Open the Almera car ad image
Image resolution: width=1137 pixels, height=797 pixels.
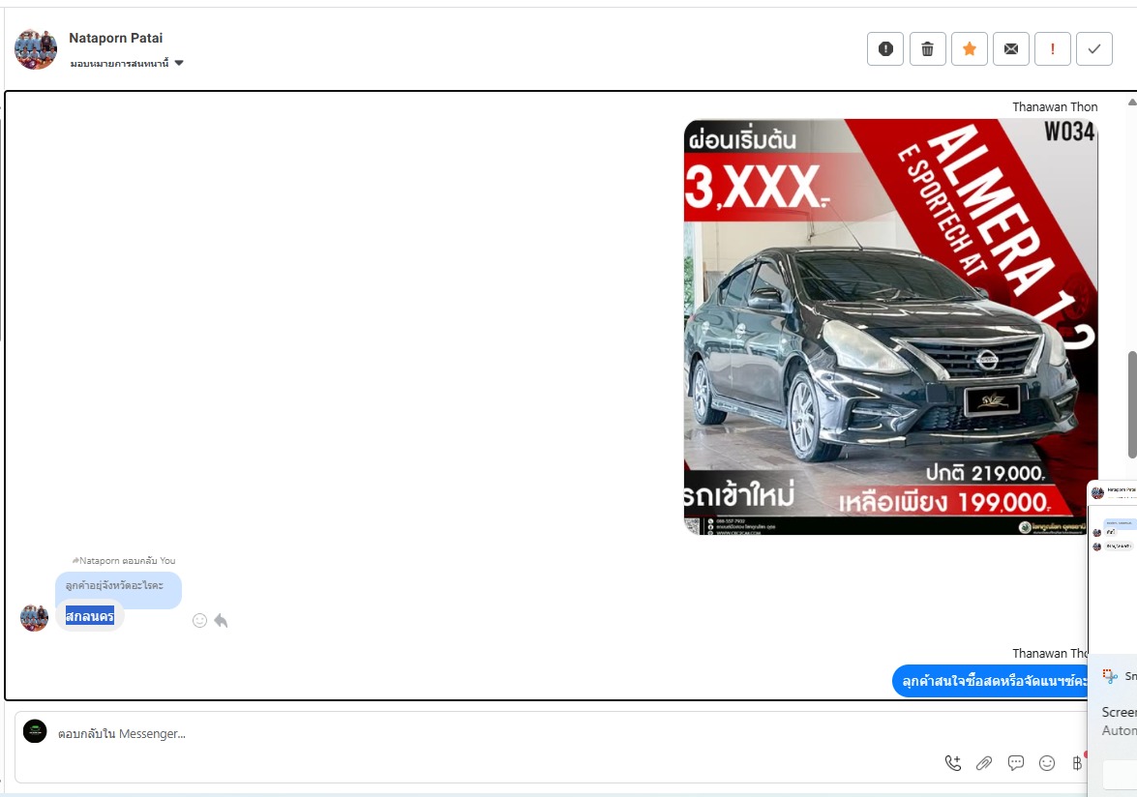click(890, 327)
